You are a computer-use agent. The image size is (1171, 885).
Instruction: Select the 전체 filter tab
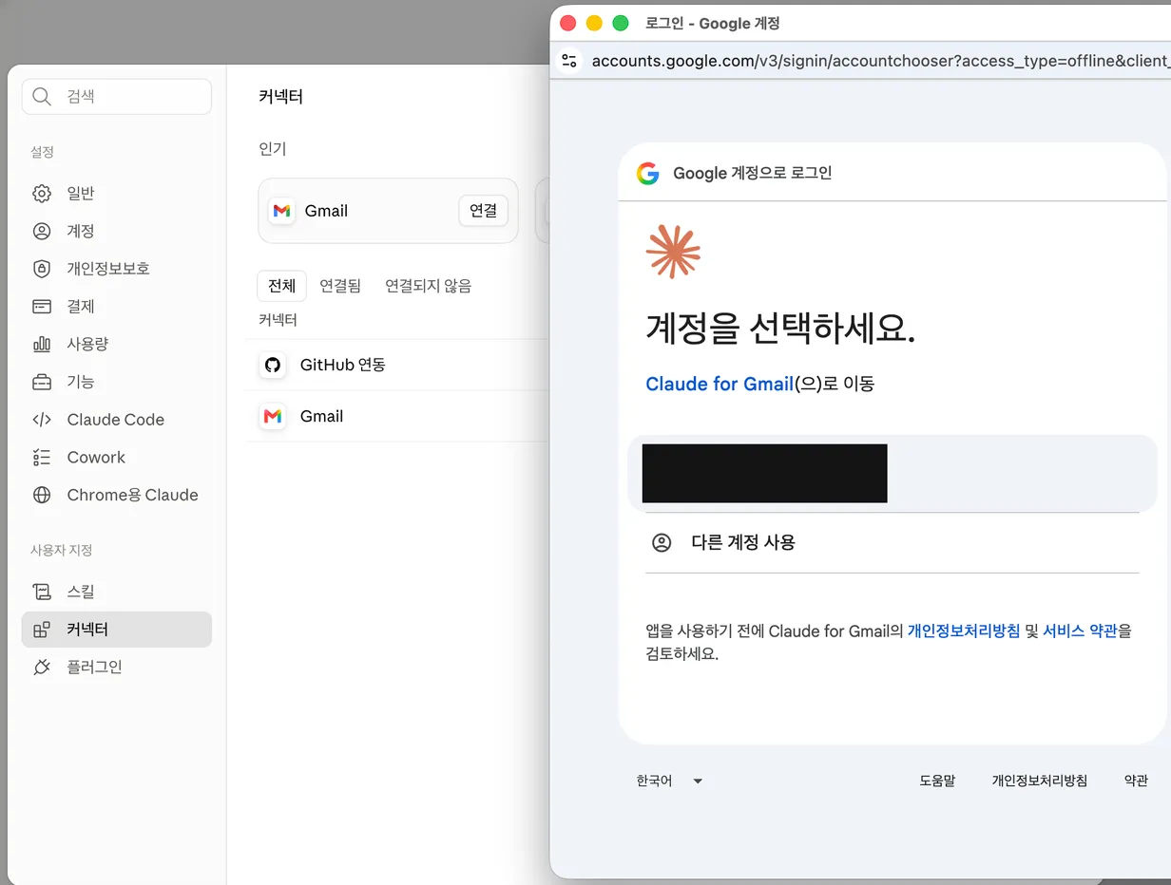pos(282,286)
